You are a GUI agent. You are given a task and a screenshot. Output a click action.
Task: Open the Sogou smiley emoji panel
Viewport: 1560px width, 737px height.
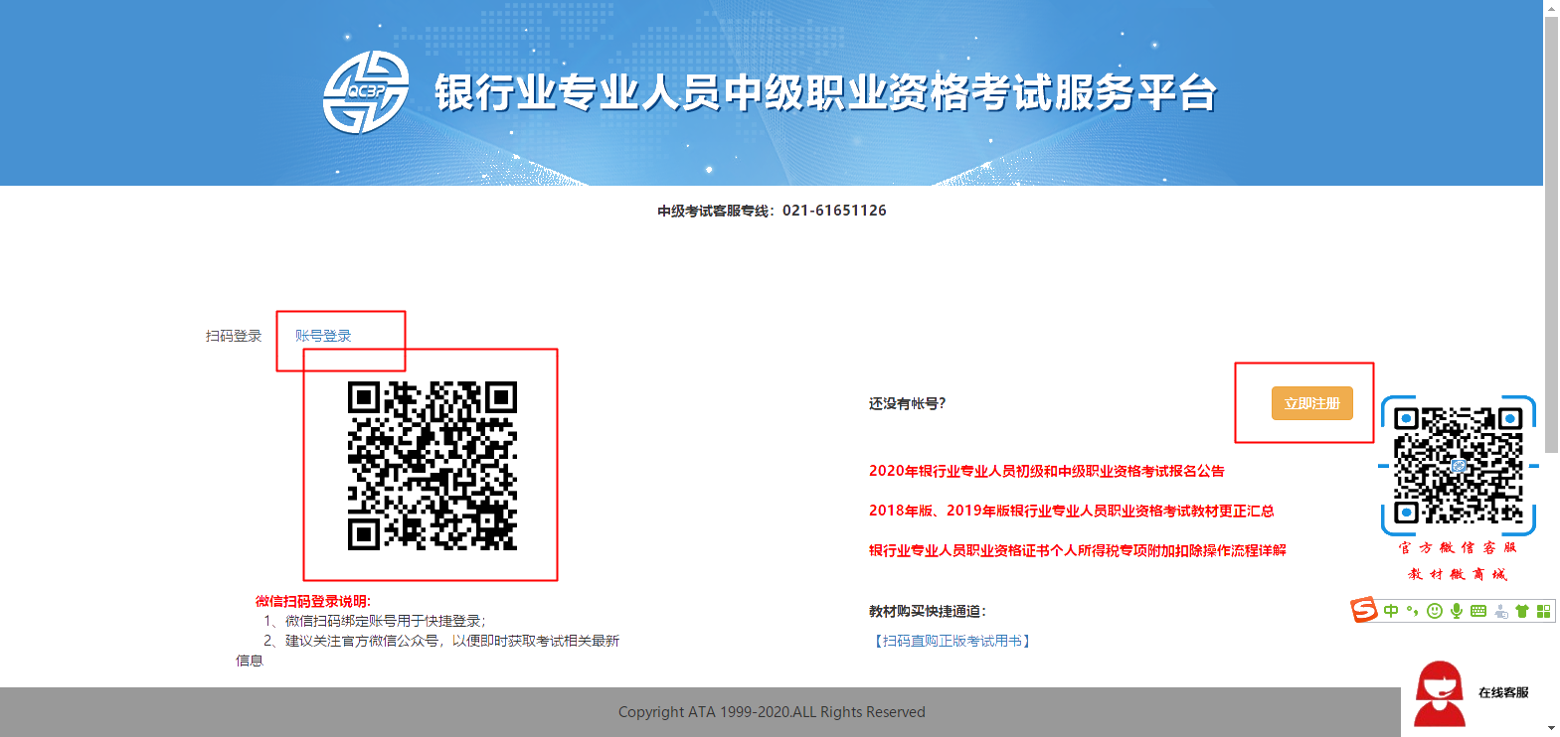pyautogui.click(x=1434, y=611)
